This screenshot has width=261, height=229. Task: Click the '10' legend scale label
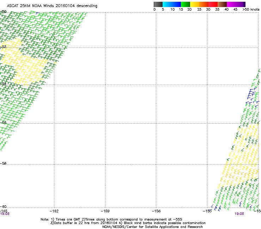(x=172, y=10)
